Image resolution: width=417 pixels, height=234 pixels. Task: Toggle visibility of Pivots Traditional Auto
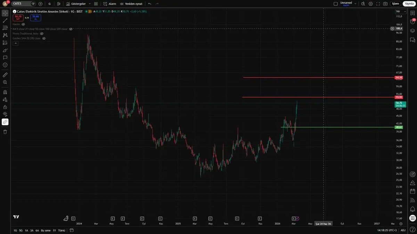pyautogui.click(x=42, y=34)
